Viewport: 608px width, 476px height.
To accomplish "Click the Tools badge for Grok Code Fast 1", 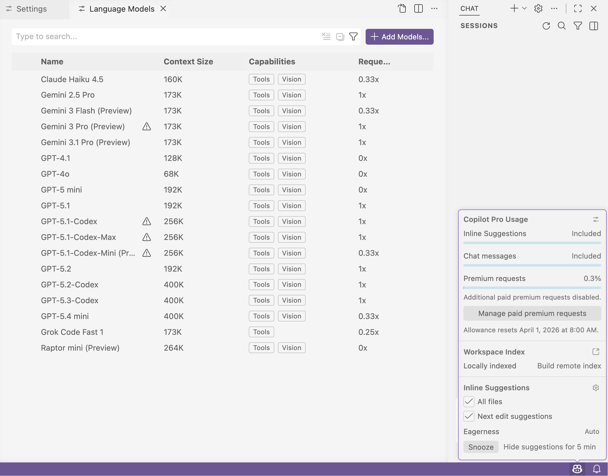I will click(x=261, y=332).
